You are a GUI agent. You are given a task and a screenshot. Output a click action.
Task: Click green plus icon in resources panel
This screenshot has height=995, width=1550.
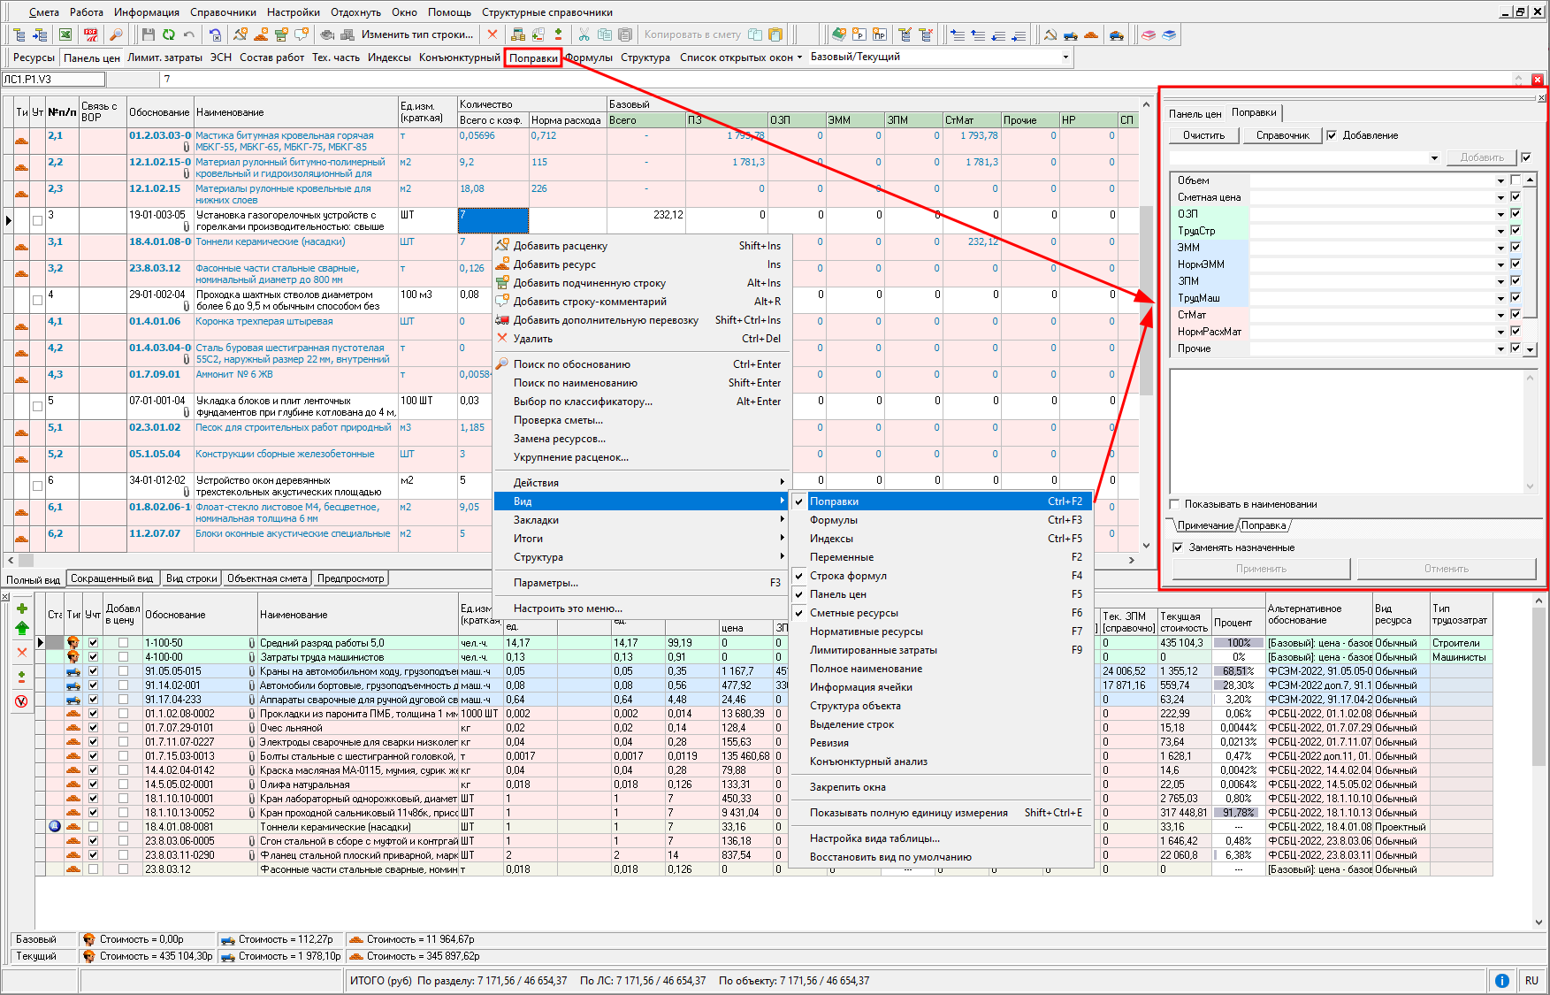click(22, 608)
